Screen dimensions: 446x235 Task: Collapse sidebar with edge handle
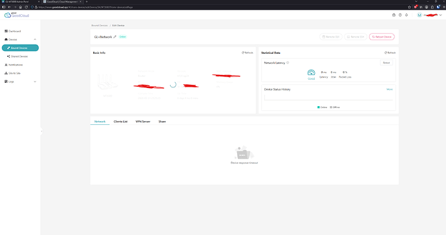[x=41, y=131]
